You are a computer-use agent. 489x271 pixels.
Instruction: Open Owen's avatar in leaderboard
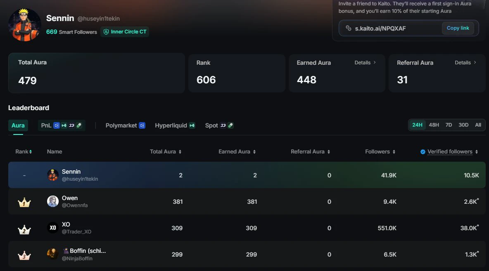pos(53,202)
